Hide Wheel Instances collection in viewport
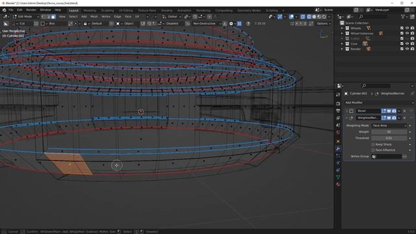This screenshot has width=416, height=234. [408, 33]
